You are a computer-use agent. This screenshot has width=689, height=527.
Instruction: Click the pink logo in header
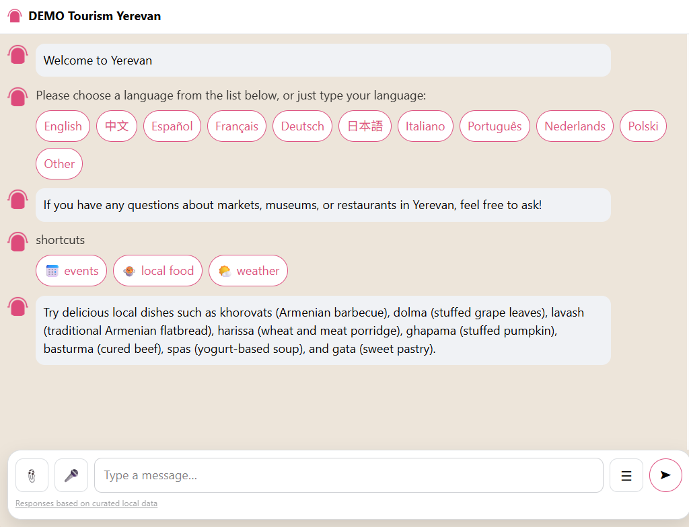[15, 15]
